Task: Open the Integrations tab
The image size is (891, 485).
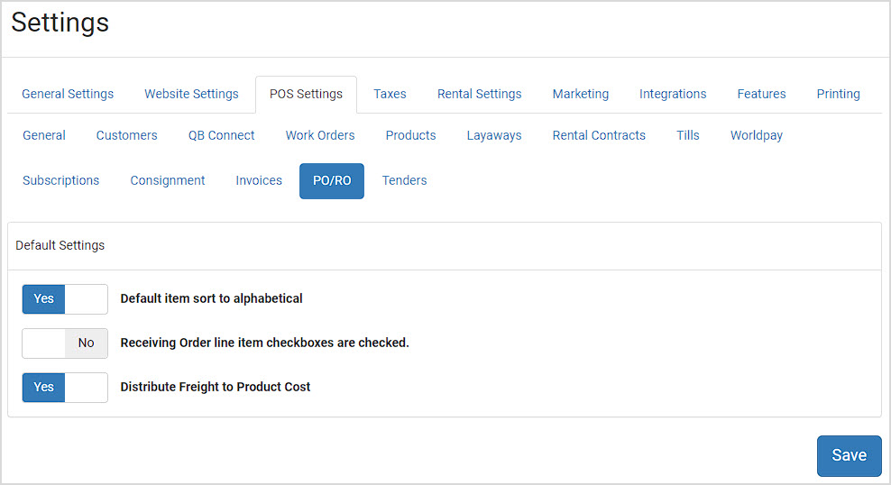Action: [x=673, y=95]
